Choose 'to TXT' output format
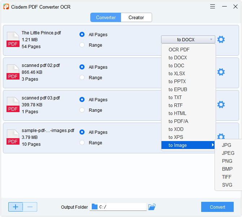The image size is (242, 217). [188, 97]
